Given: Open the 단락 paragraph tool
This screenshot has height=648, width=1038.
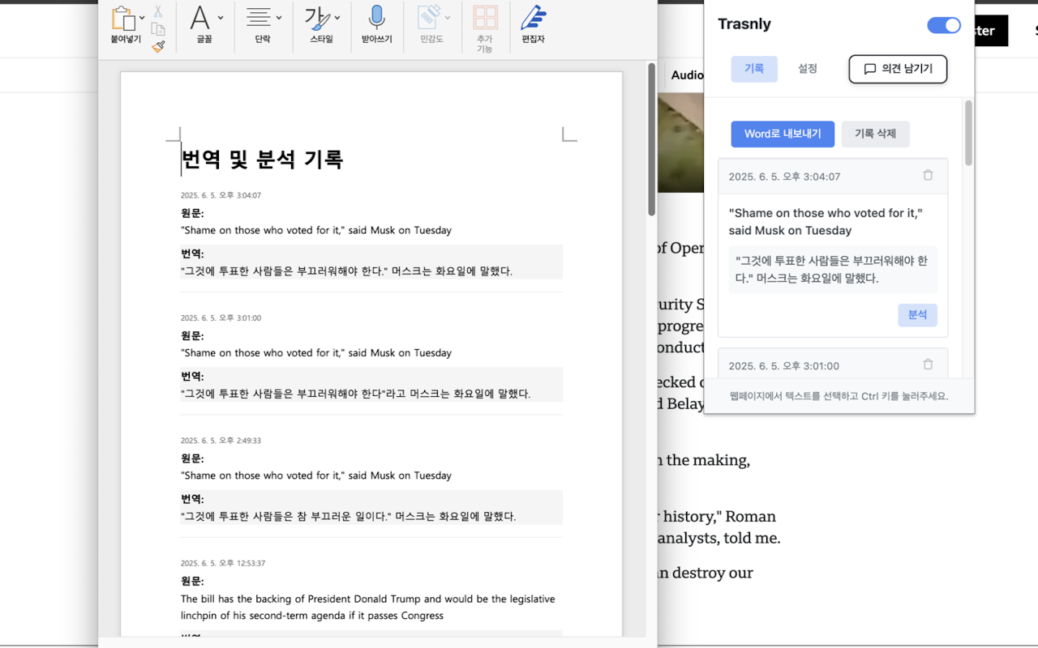Looking at the screenshot, I should 259,17.
